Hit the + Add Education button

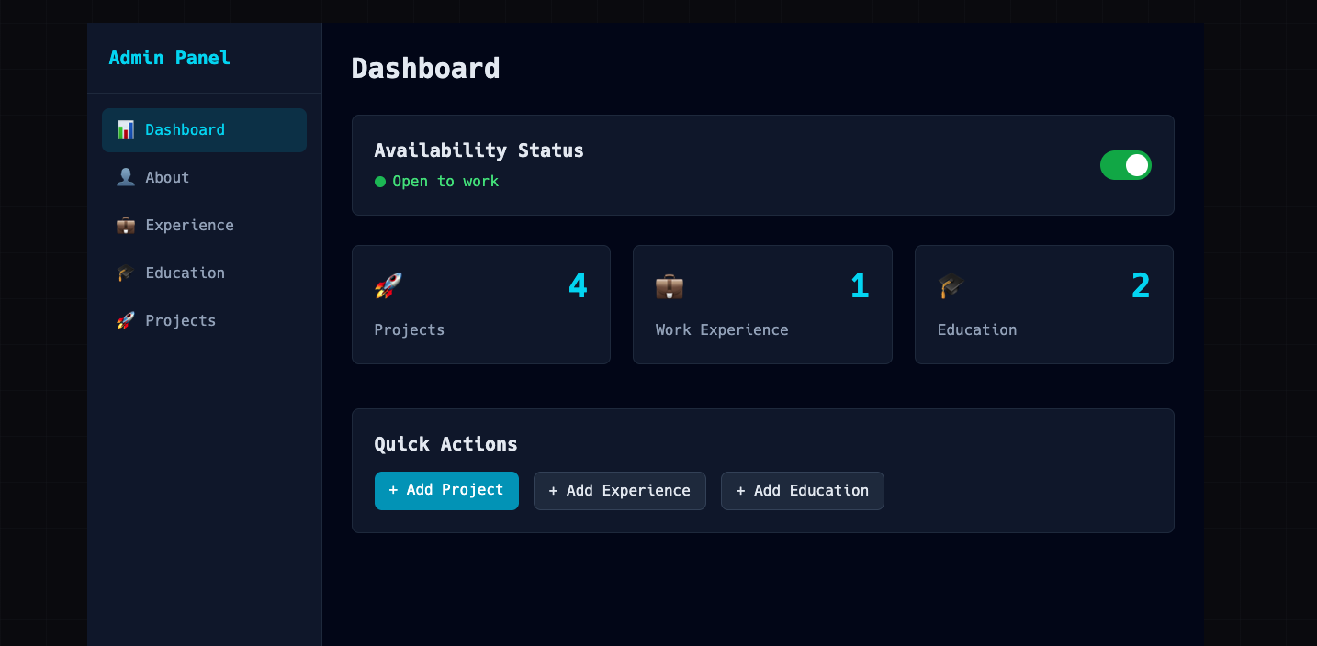pyautogui.click(x=802, y=491)
